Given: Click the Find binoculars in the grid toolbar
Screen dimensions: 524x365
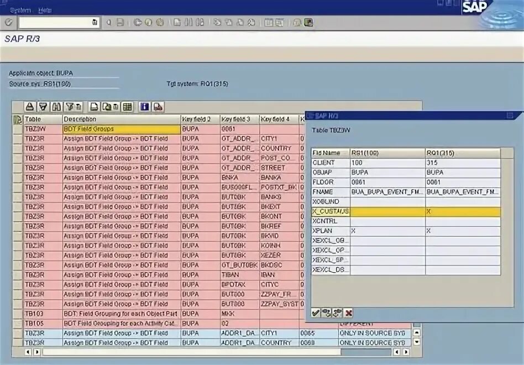Looking at the screenshot, I should 56,107.
